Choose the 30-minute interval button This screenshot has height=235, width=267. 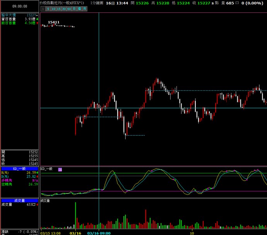64,8
